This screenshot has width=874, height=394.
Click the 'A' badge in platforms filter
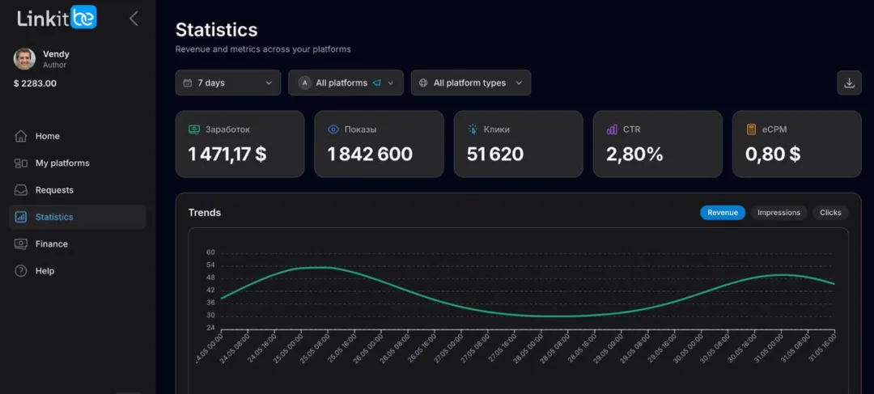coord(304,83)
